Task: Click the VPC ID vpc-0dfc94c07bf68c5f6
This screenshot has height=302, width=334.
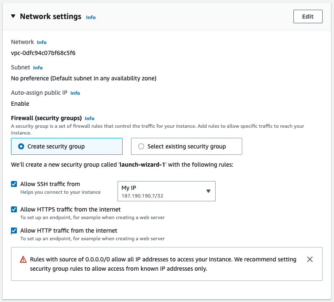Action: [x=43, y=53]
